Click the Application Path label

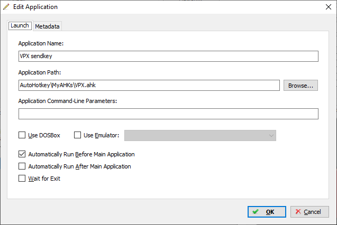[x=40, y=72]
